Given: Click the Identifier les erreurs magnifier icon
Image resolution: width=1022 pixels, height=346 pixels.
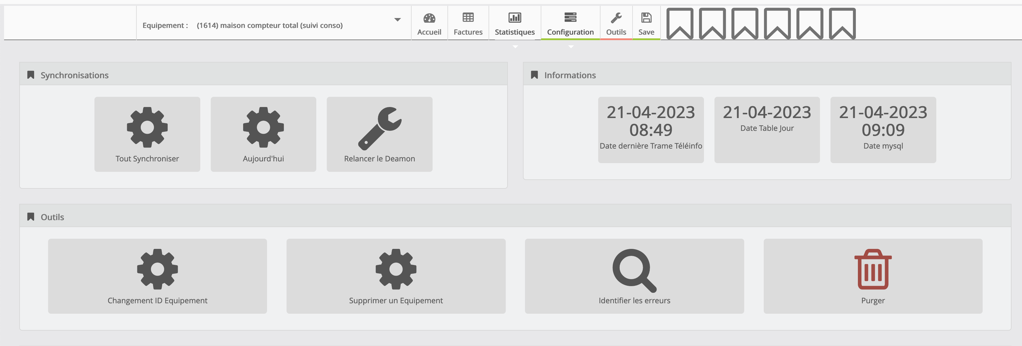Looking at the screenshot, I should [634, 270].
